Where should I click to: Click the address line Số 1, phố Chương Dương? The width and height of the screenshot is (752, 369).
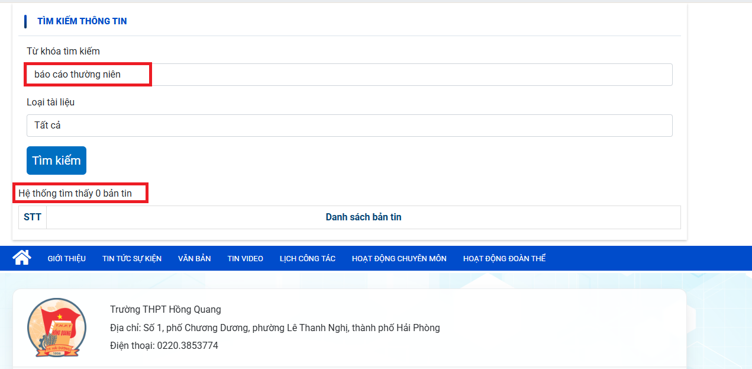275,328
